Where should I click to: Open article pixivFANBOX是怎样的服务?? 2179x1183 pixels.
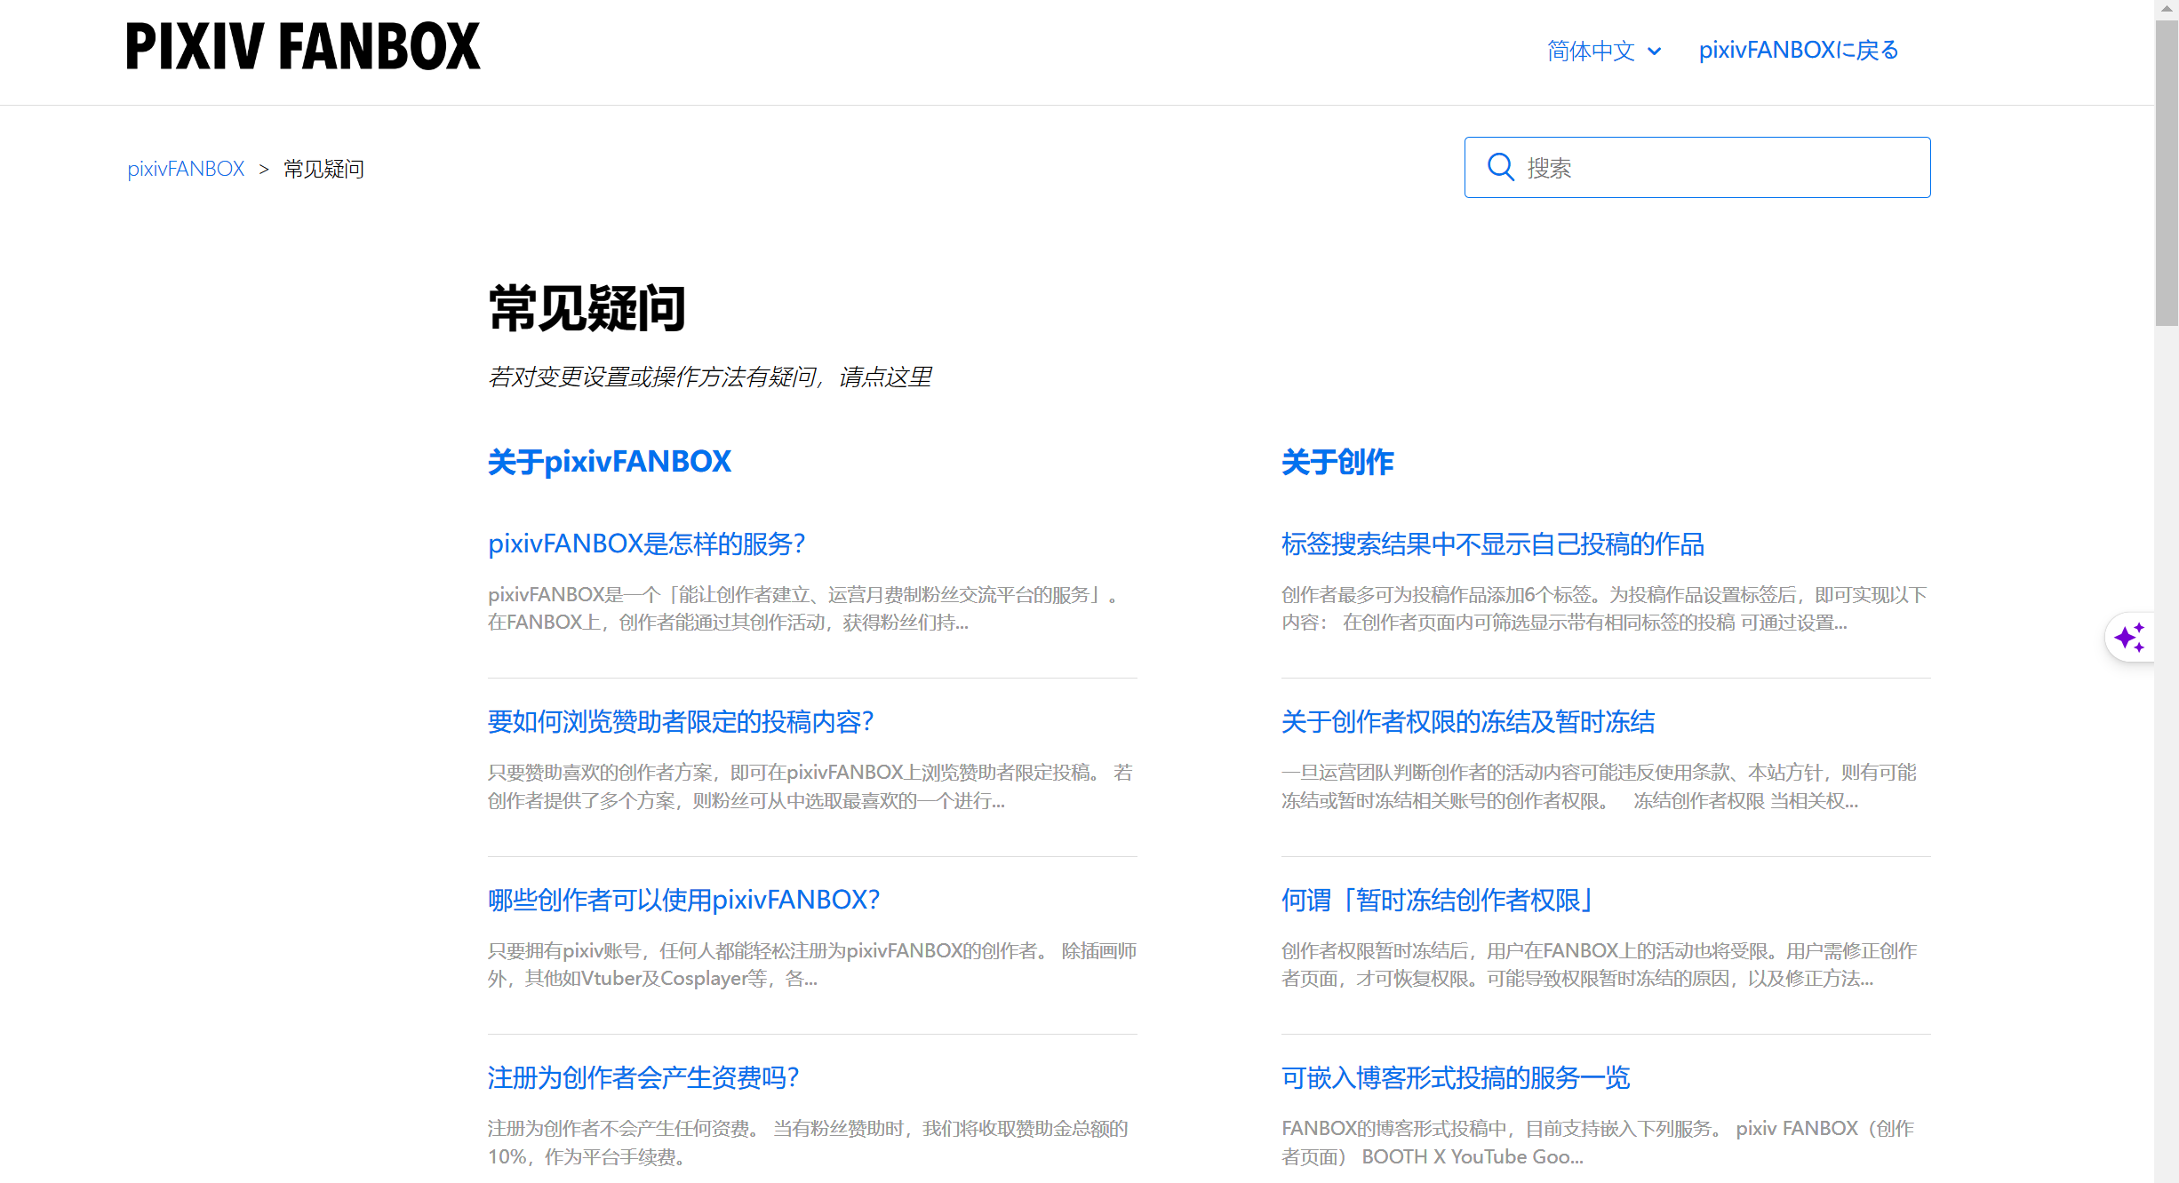[x=646, y=544]
